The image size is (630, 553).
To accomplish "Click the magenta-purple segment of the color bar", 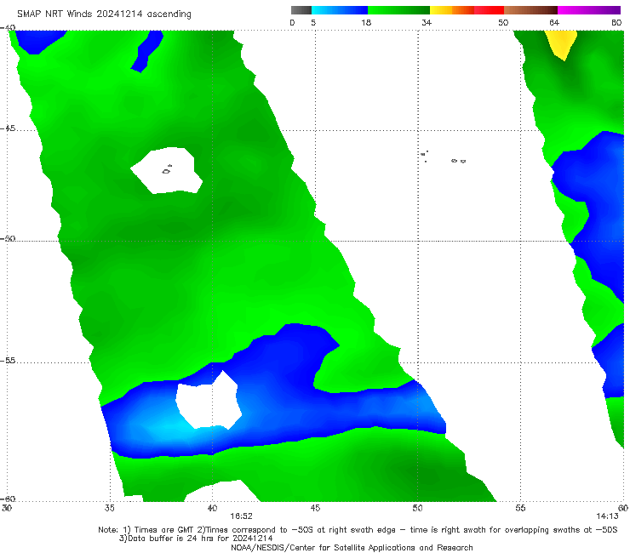I will click(589, 10).
